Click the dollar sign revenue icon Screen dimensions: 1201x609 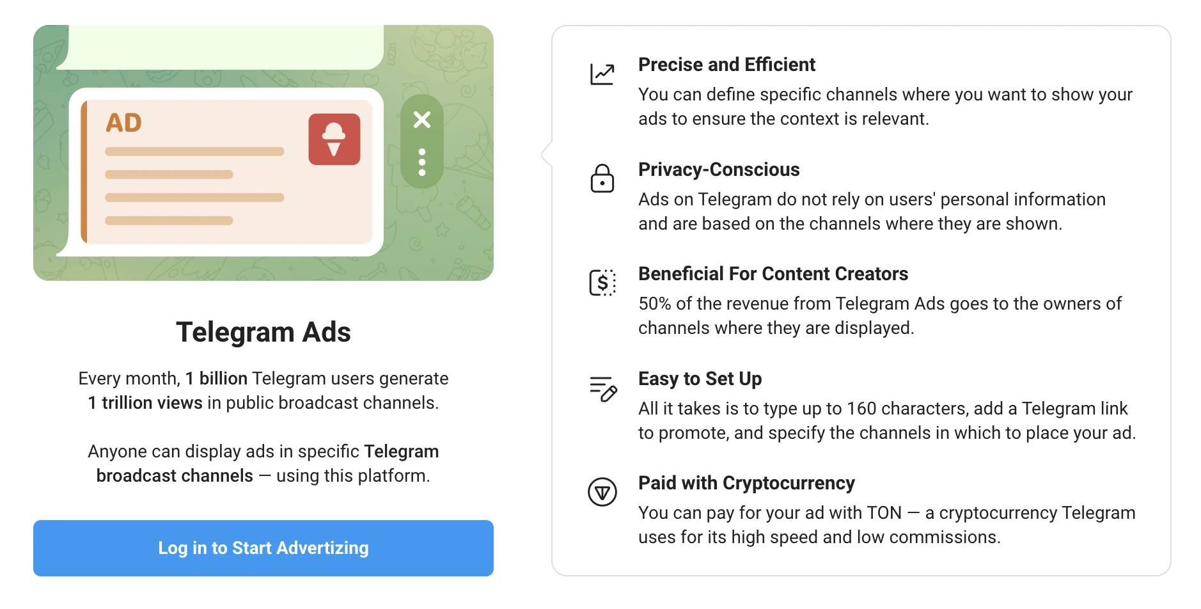click(x=602, y=283)
